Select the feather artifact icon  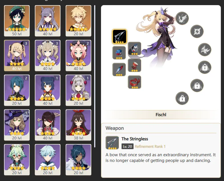(x=119, y=69)
